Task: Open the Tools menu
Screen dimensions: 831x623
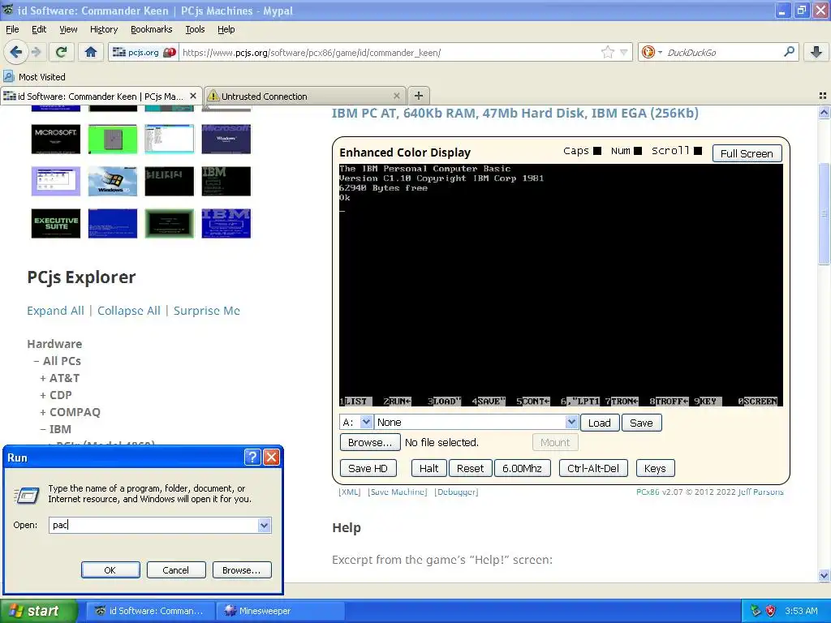Action: (x=195, y=29)
